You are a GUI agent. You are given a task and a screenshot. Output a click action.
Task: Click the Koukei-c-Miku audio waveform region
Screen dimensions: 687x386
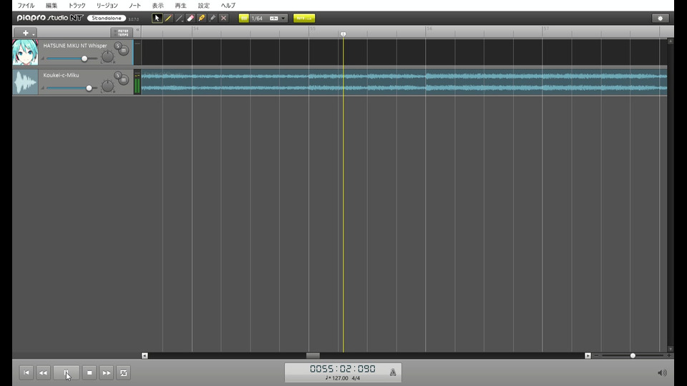point(404,81)
